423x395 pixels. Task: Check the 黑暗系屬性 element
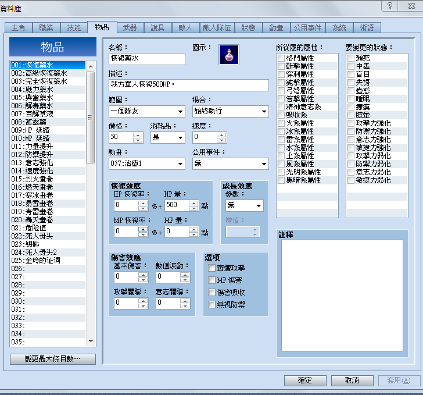pyautogui.click(x=281, y=180)
